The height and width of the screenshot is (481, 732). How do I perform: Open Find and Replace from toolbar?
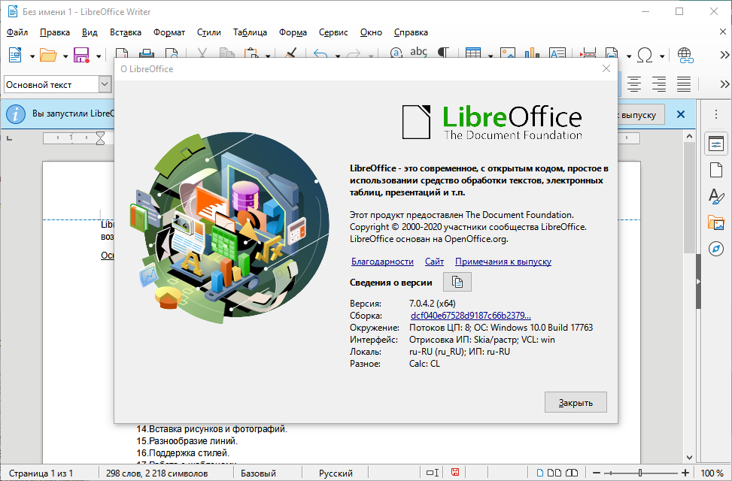pos(396,53)
